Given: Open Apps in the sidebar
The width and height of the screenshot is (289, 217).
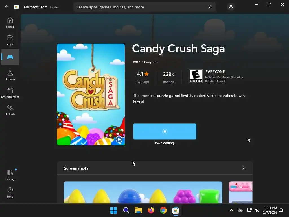Looking at the screenshot, I should pyautogui.click(x=10, y=40).
